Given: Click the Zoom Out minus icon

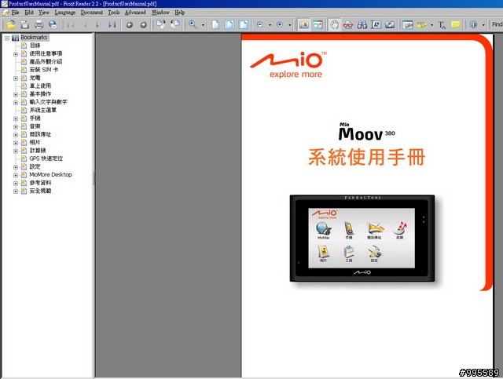Looking at the screenshot, I should [x=260, y=24].
